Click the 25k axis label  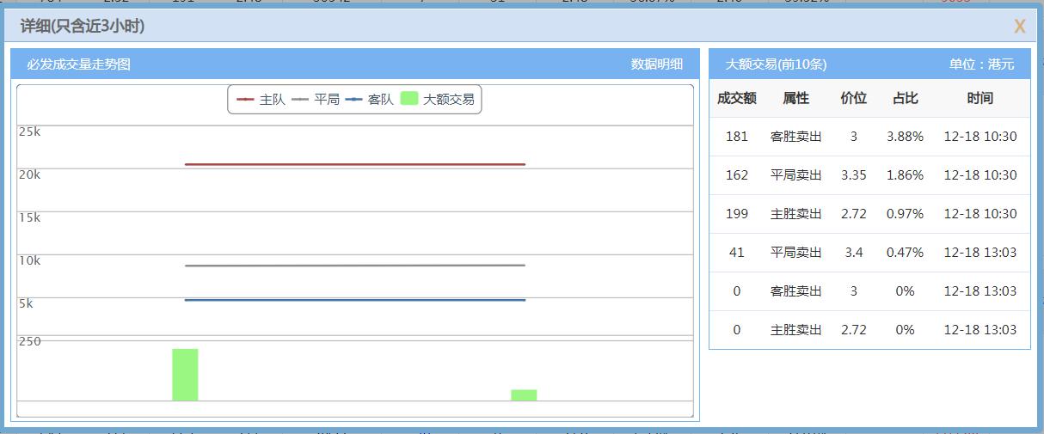click(x=30, y=132)
